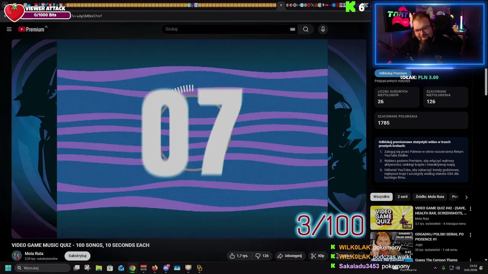Show more filter chips with right arrow

pos(466,197)
